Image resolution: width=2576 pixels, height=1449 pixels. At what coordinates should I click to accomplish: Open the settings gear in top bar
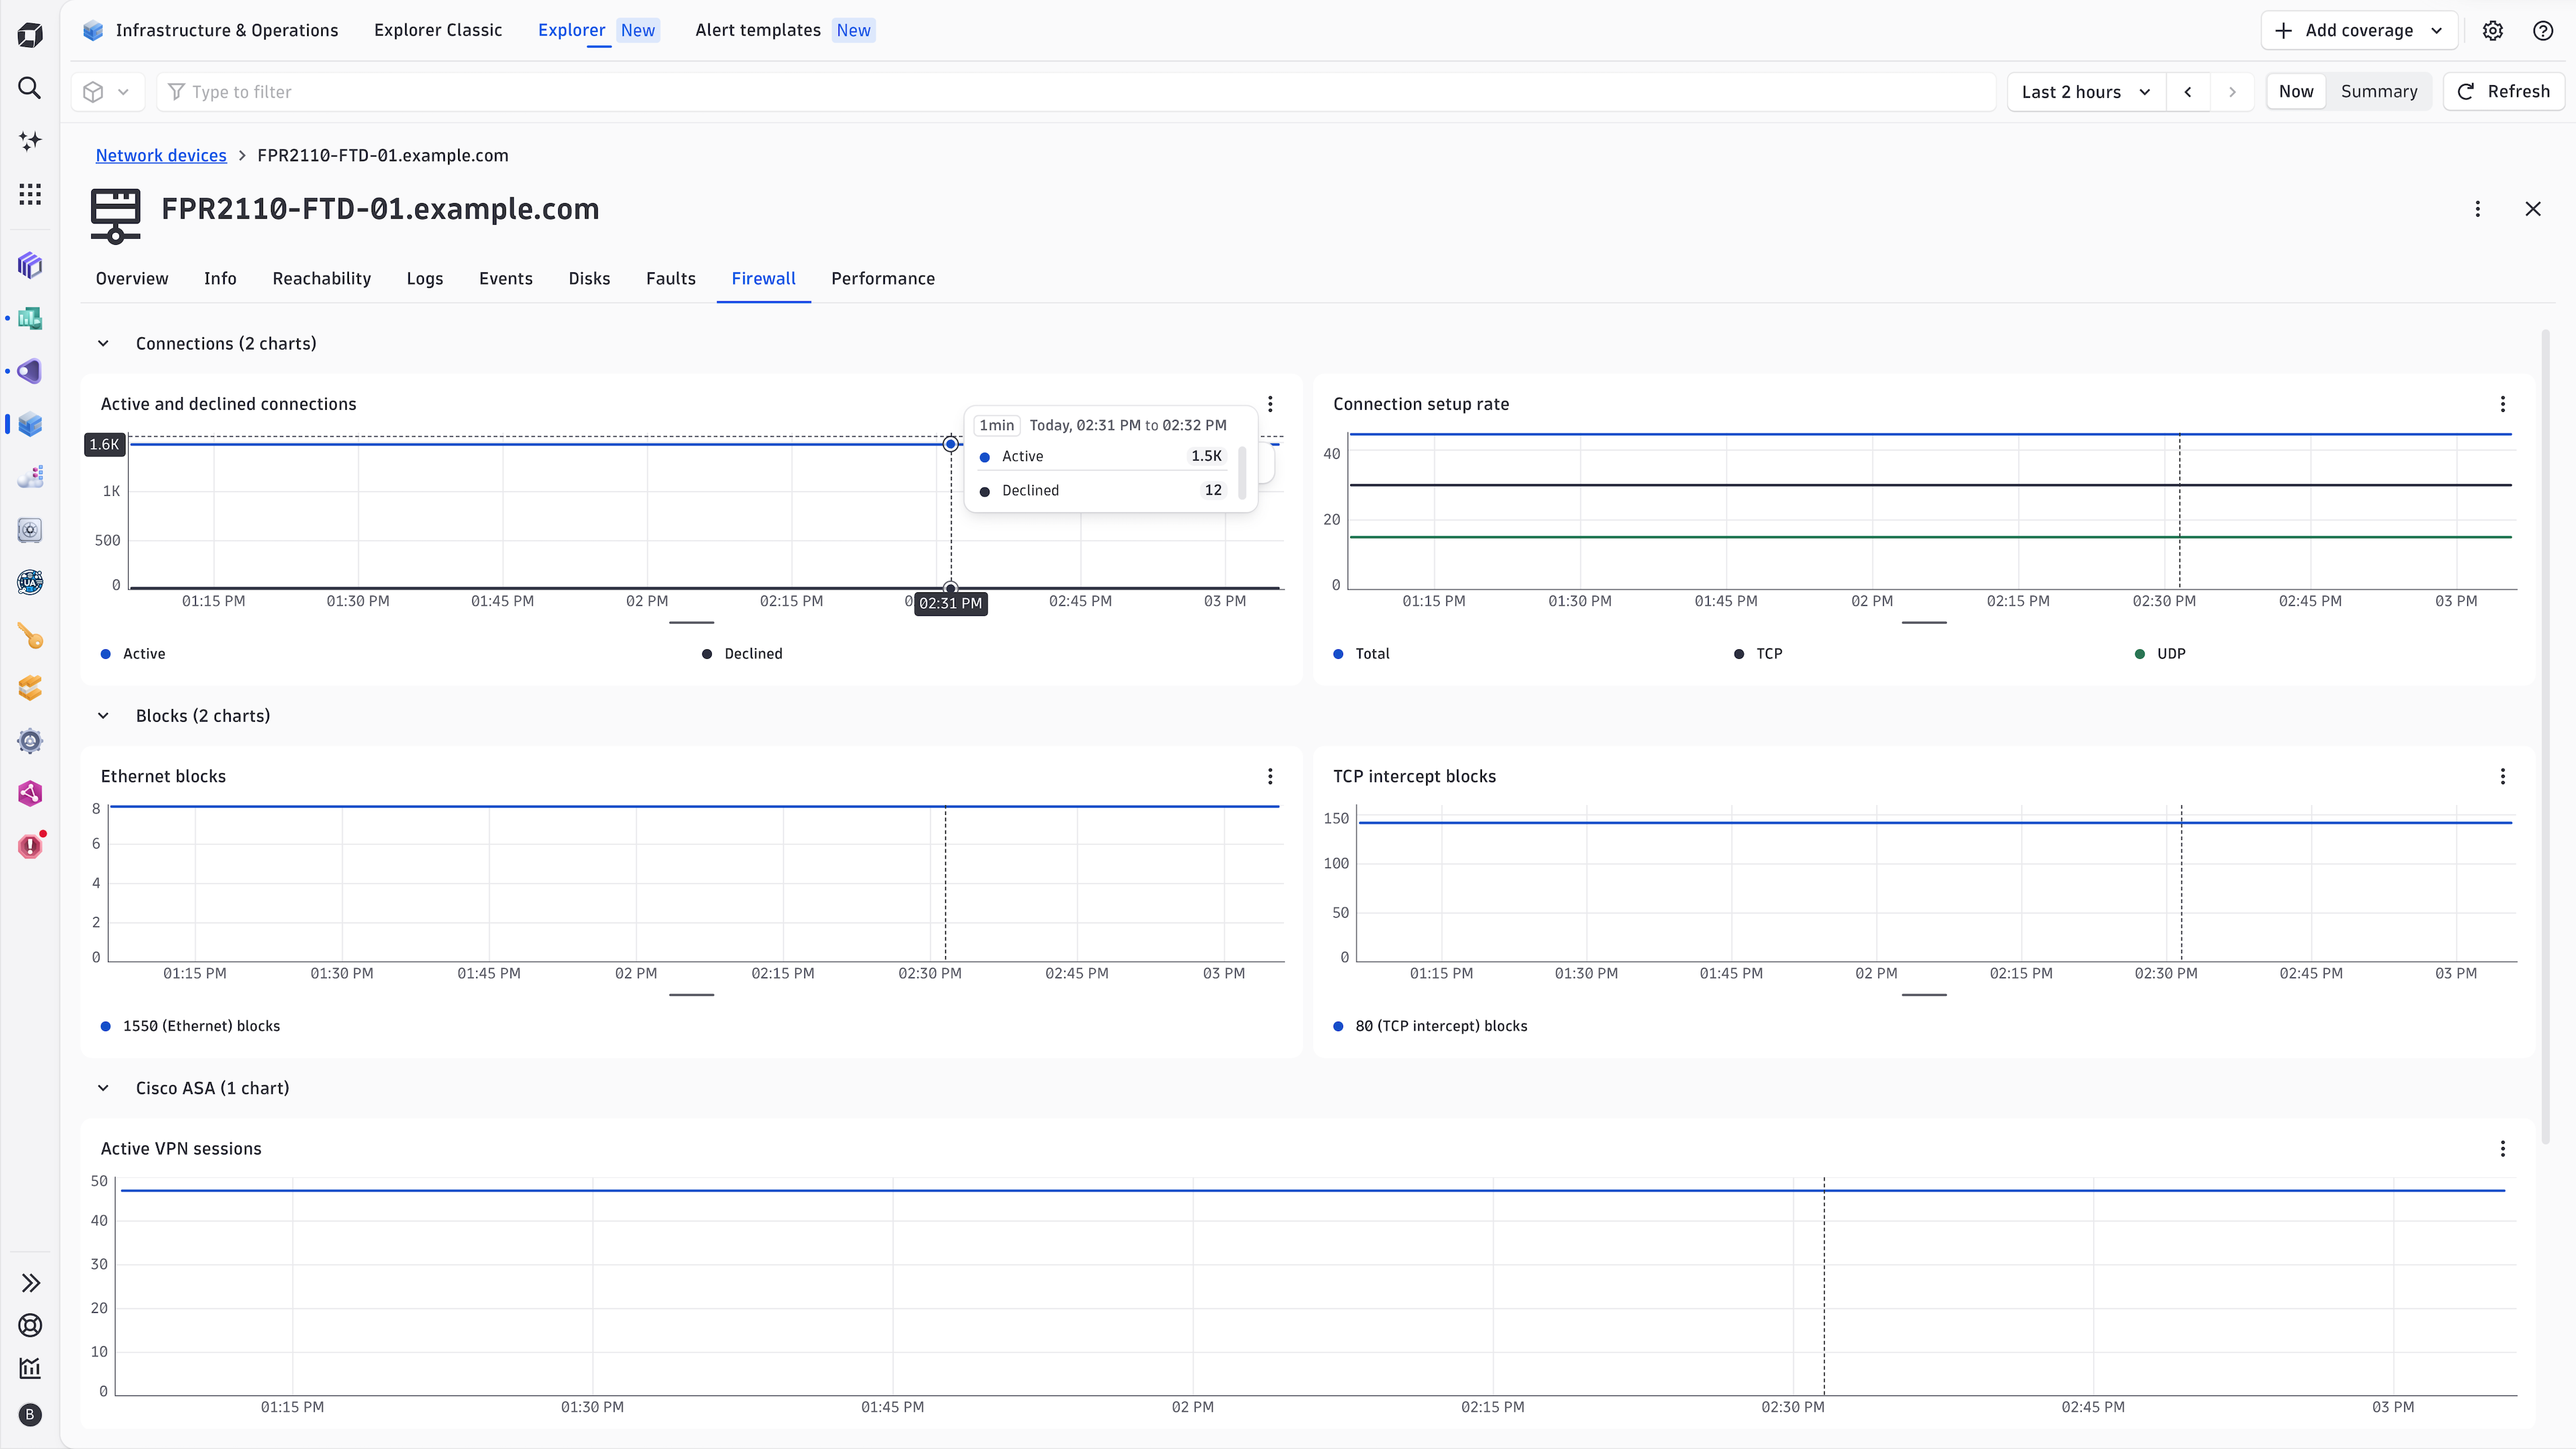point(2493,31)
